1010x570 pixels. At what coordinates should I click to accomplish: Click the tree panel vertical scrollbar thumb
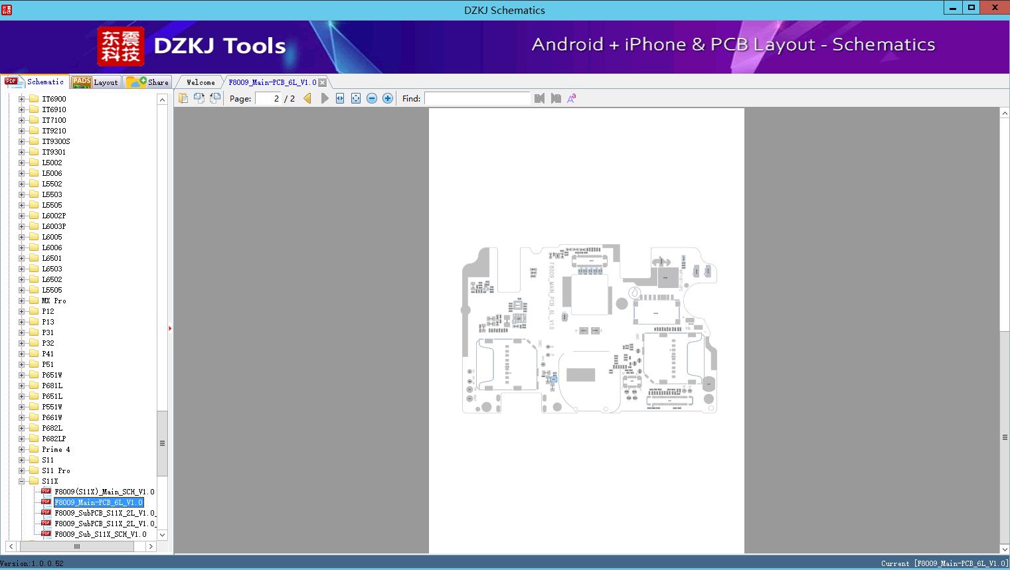click(162, 443)
